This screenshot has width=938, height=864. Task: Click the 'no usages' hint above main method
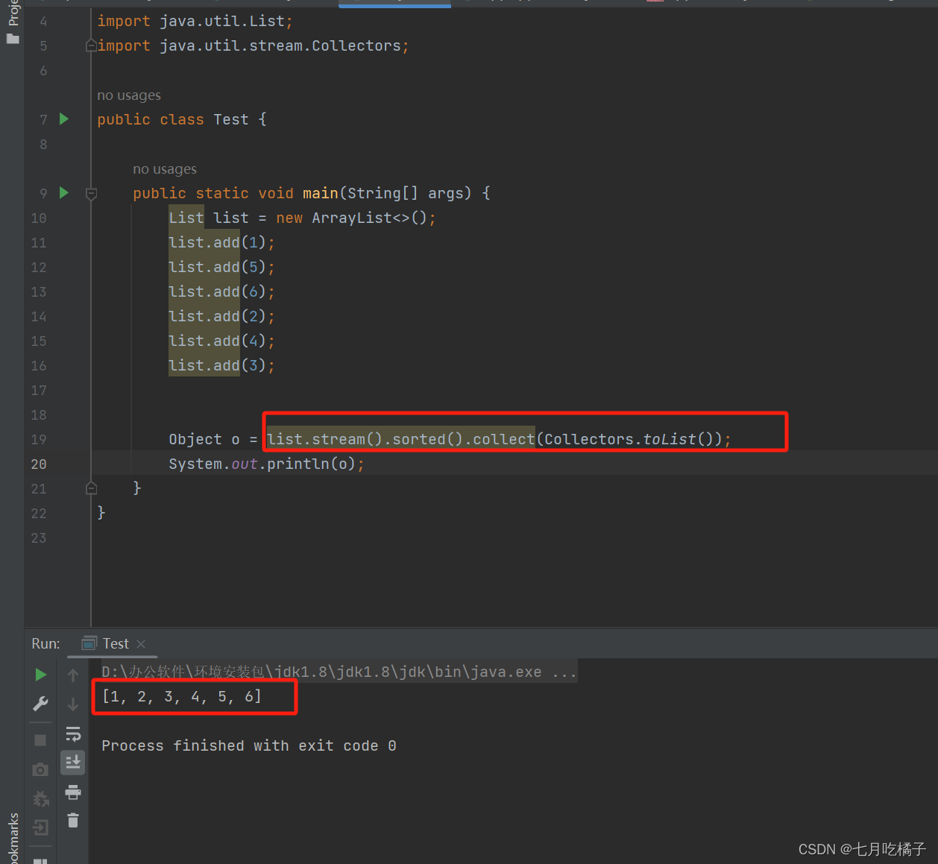click(165, 169)
